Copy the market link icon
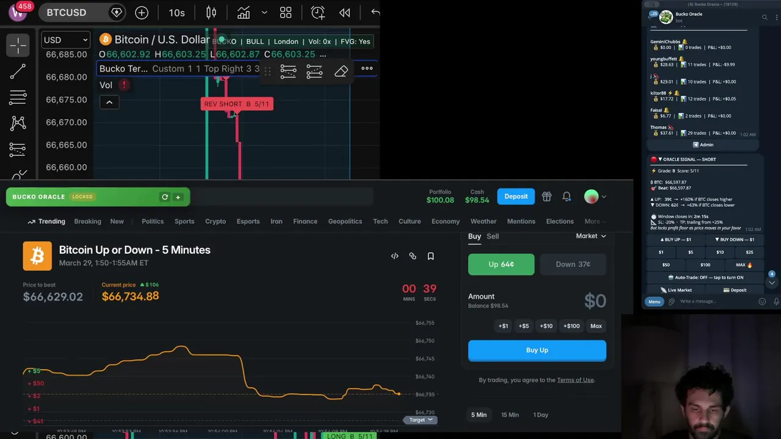This screenshot has width=781, height=439. (x=412, y=256)
